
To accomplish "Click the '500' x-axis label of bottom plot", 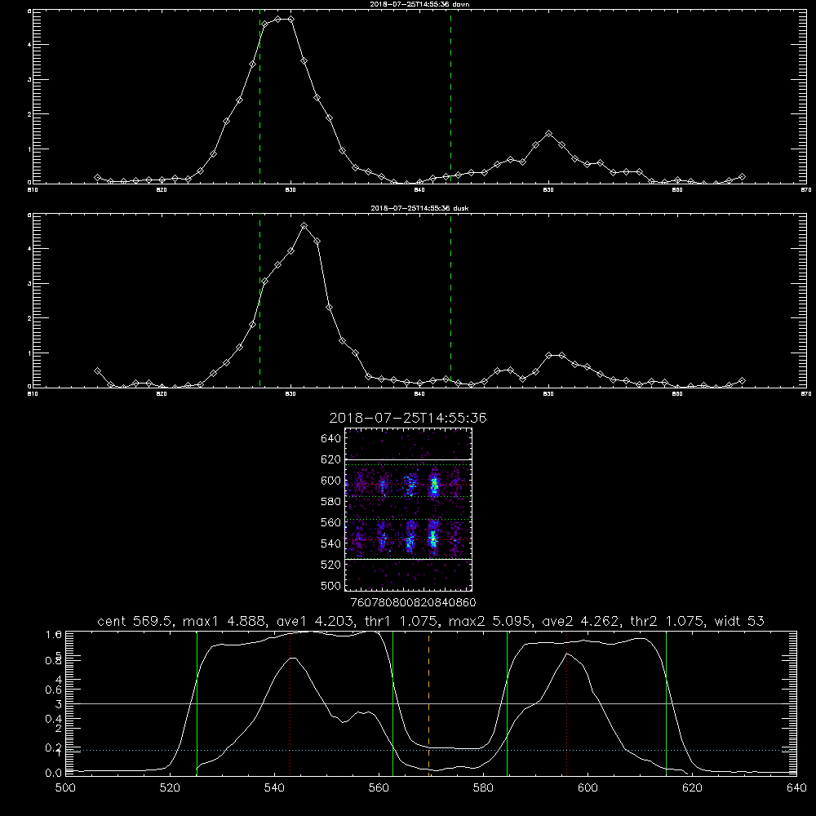I will pos(65,788).
